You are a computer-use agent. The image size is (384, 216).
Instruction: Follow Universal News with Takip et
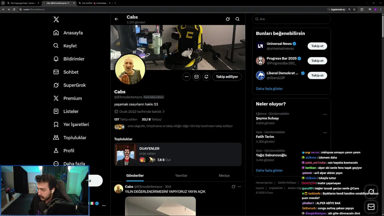pyautogui.click(x=317, y=46)
